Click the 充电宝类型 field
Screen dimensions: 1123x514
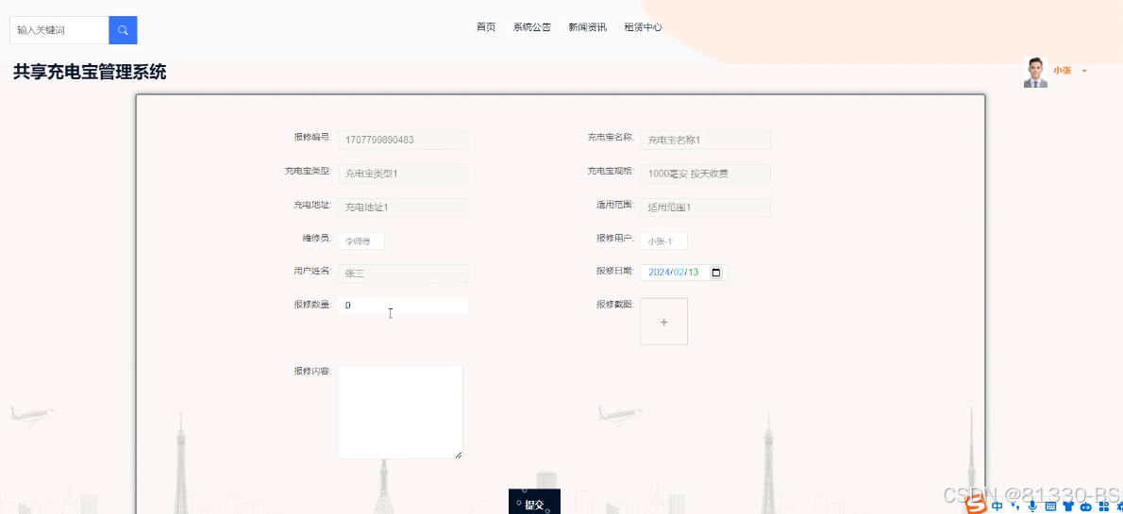click(403, 174)
